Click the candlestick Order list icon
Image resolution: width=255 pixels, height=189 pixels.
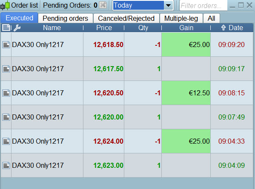5,6
